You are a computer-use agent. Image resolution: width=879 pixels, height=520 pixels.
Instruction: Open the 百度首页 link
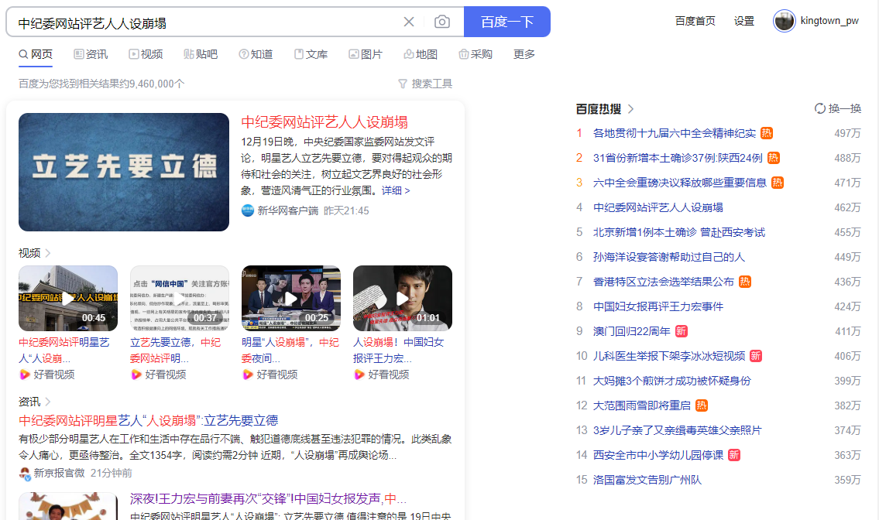695,22
